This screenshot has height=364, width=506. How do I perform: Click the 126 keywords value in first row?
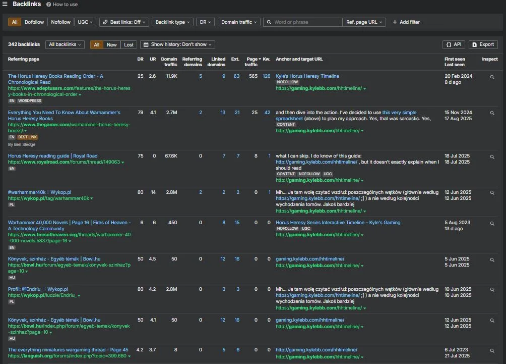267,76
